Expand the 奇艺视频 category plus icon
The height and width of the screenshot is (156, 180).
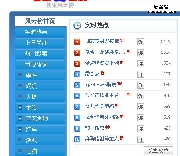(x=20, y=119)
